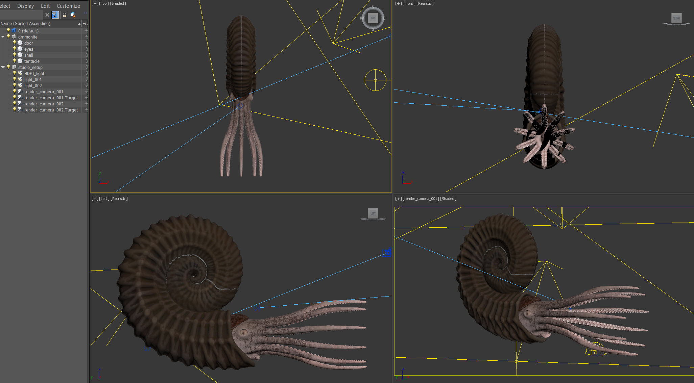Open the [render_camera_001] viewport view menu

pos(421,199)
